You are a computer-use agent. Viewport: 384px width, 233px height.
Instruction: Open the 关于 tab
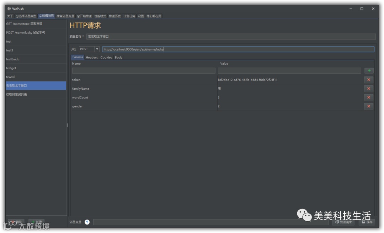(x=10, y=16)
